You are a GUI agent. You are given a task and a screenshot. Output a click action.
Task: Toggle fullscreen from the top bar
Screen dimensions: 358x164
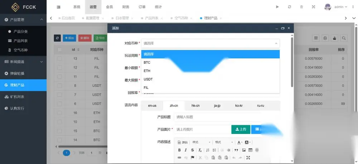click(314, 7)
